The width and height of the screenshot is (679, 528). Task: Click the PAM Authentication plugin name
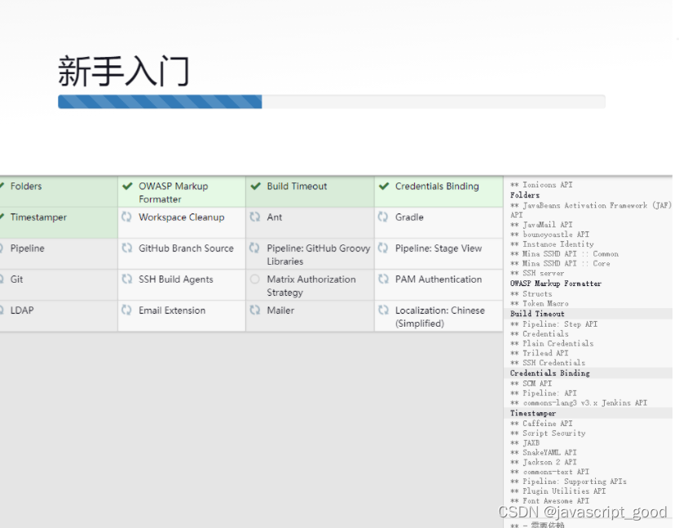point(439,279)
